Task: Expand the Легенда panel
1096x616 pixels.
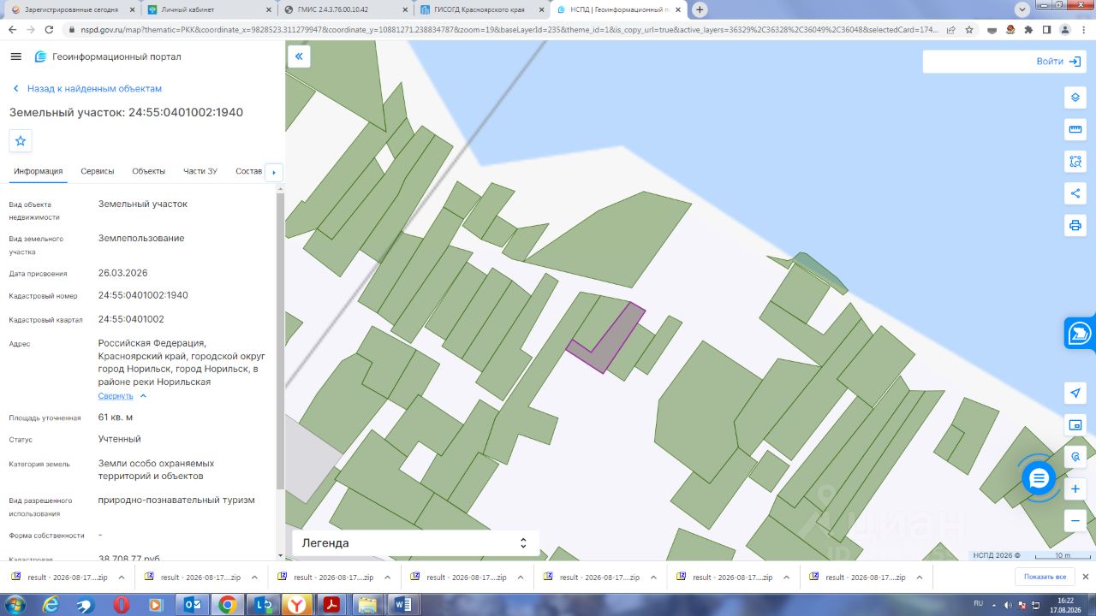Action: point(415,543)
